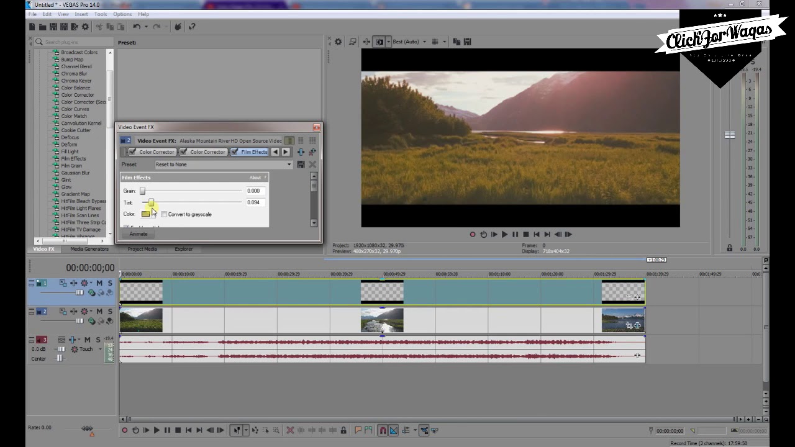Click the Open folder toolbar icon

[42, 27]
